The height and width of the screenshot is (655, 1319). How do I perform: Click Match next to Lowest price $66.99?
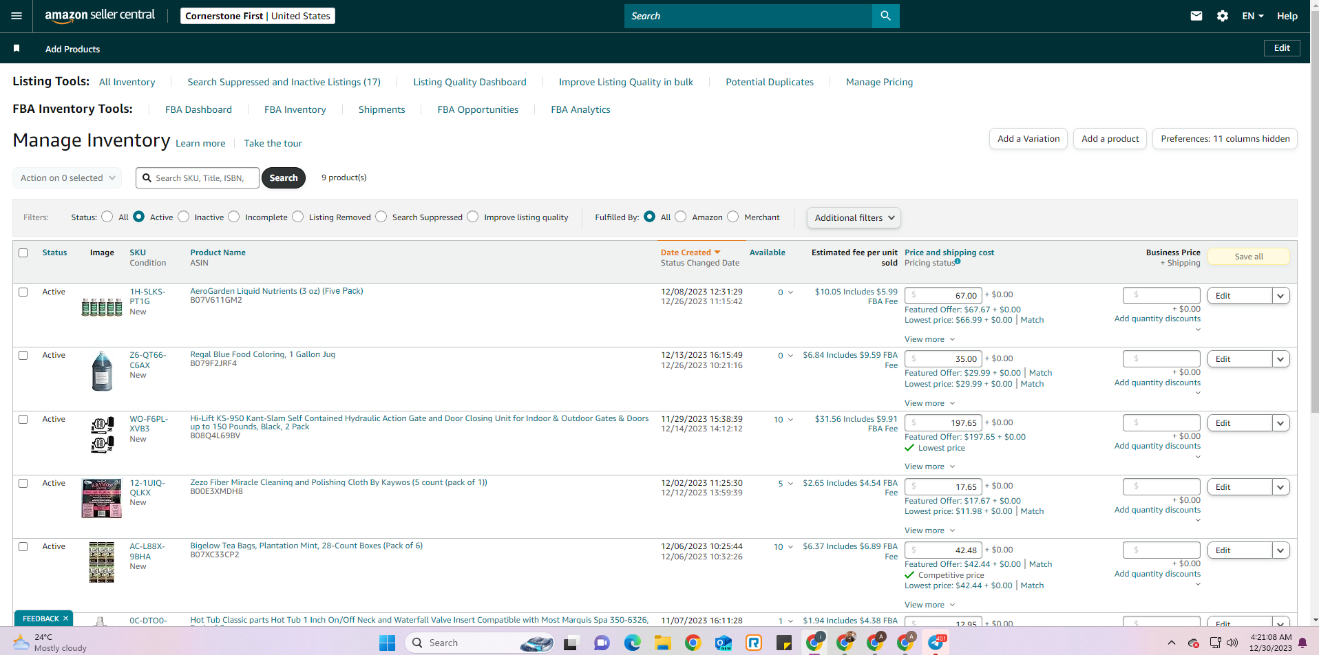[1032, 320]
